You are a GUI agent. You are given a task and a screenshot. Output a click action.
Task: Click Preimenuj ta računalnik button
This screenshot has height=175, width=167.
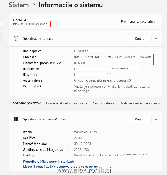(x=138, y=22)
